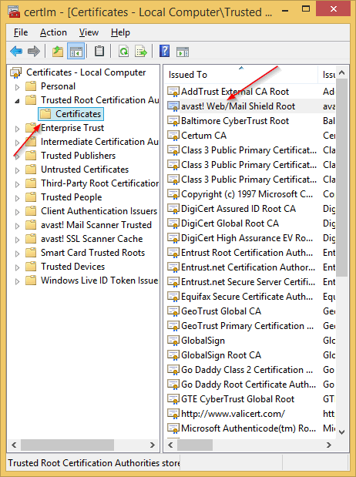Select http://www.valicert.com/ certificate row
The height and width of the screenshot is (477, 356).
tap(233, 414)
